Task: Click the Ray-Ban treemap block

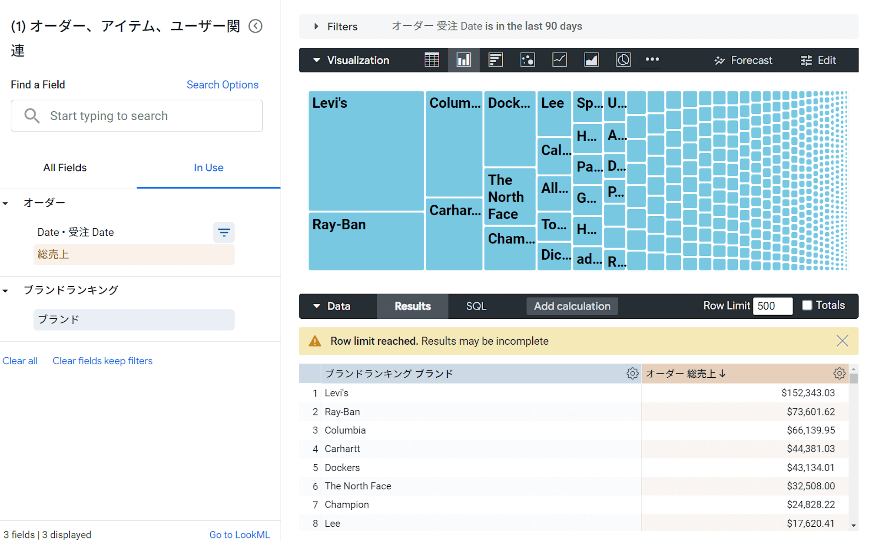Action: click(x=366, y=241)
